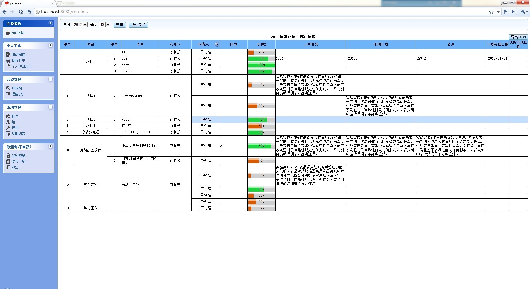Click the star icon beside 修改主题
The height and width of the screenshot is (289, 530).
[8, 161]
